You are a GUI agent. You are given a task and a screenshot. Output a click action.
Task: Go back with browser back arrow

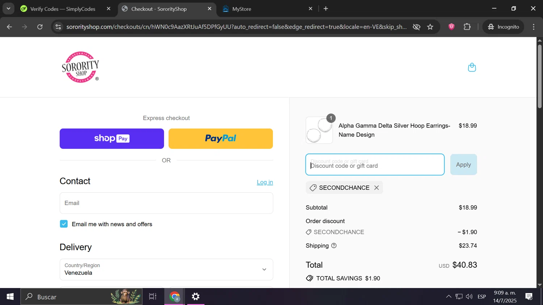point(9,27)
